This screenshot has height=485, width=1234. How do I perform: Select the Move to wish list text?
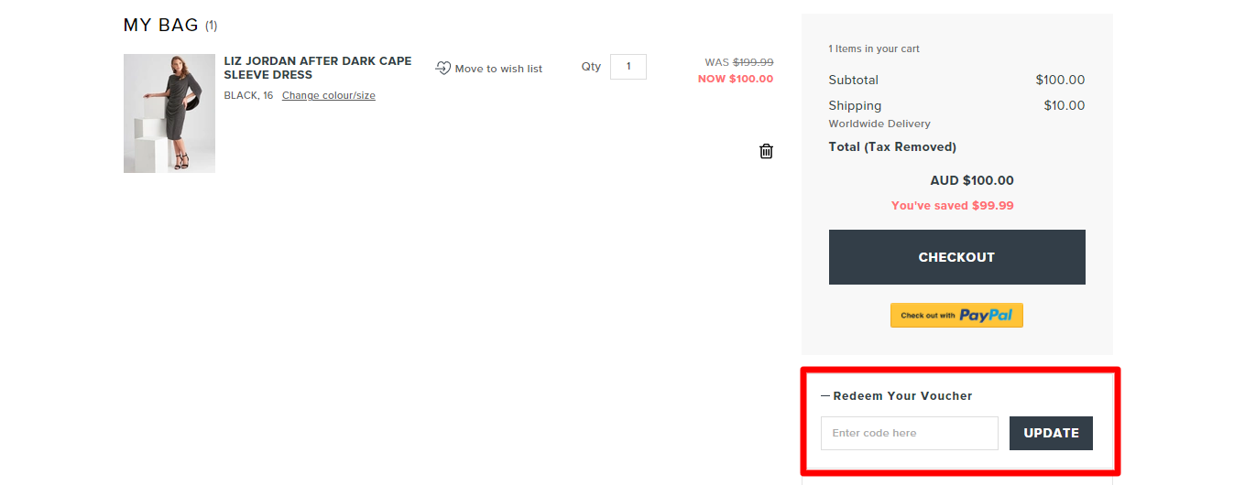[x=498, y=69]
